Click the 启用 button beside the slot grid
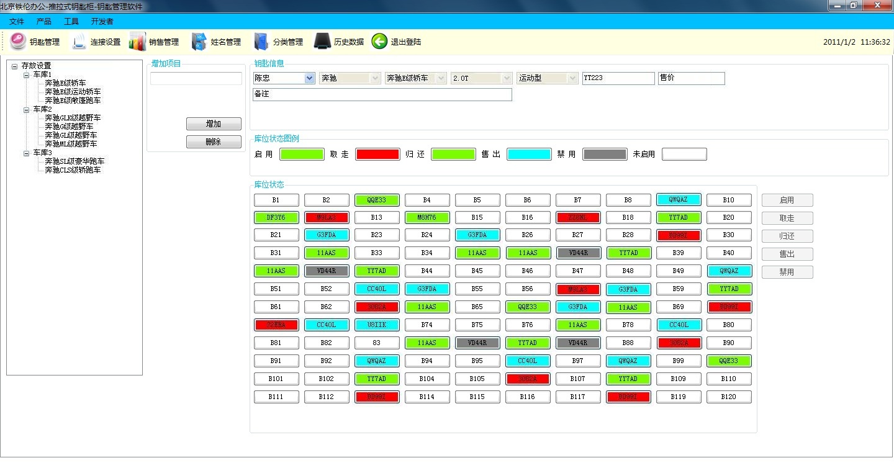This screenshot has width=894, height=463. (x=787, y=200)
